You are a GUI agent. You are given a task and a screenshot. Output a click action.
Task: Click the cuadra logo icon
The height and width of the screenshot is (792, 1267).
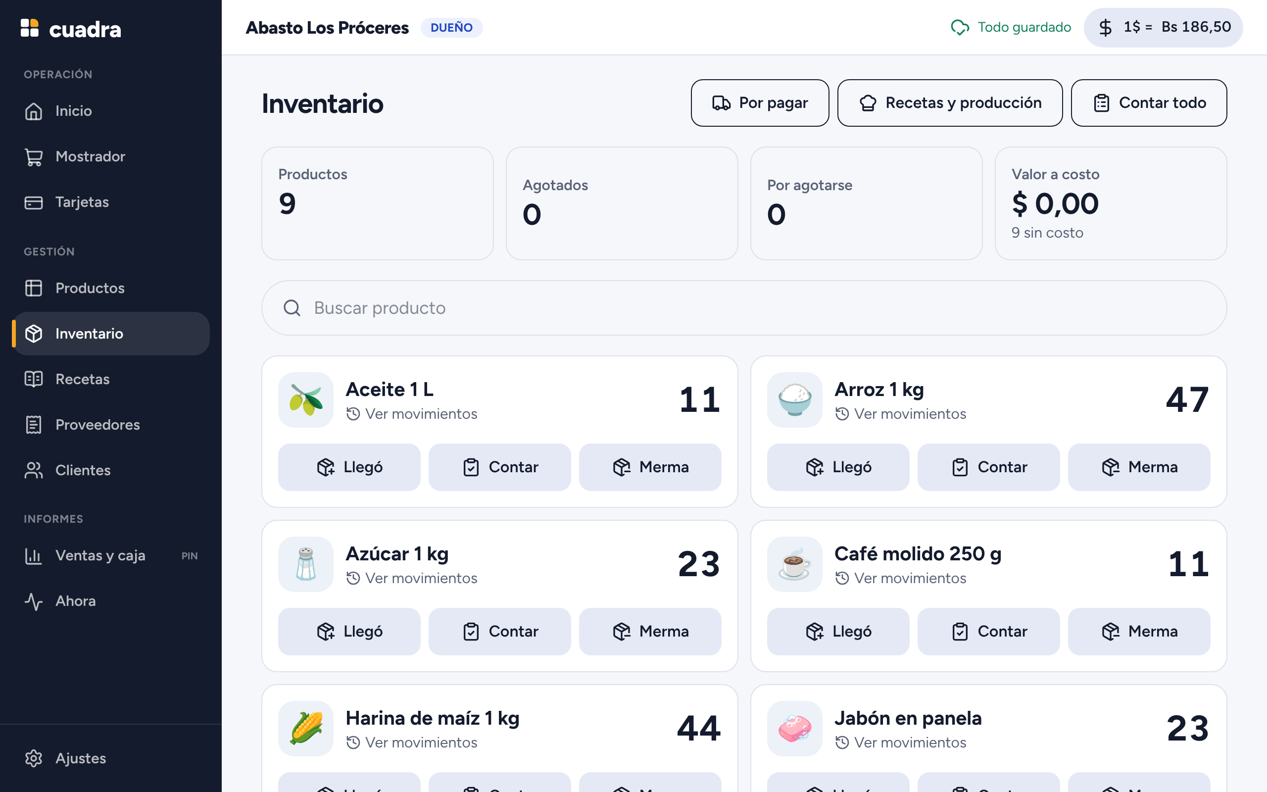[30, 28]
